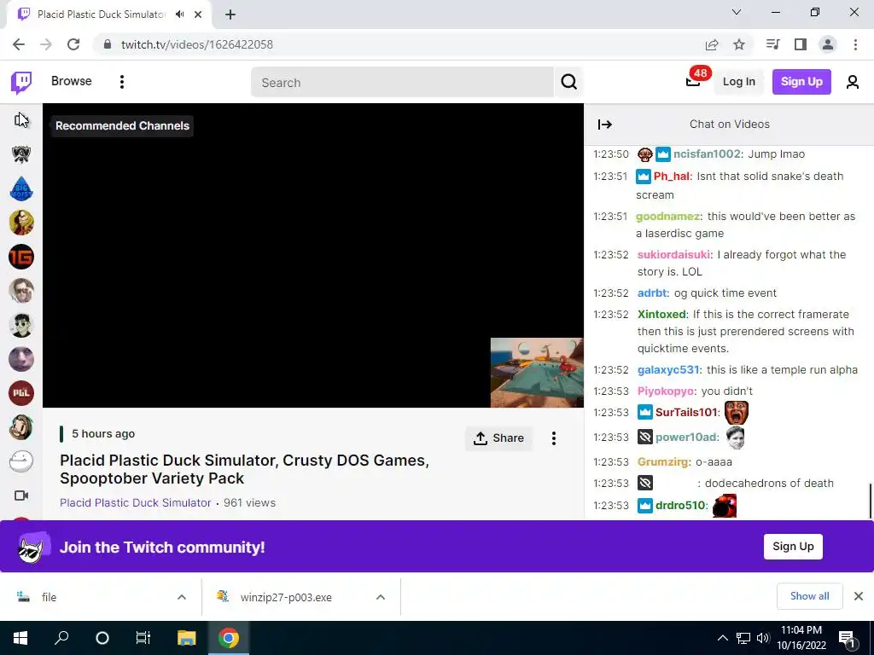Show hidden system tray icons
Image resolution: width=874 pixels, height=655 pixels.
(x=722, y=638)
